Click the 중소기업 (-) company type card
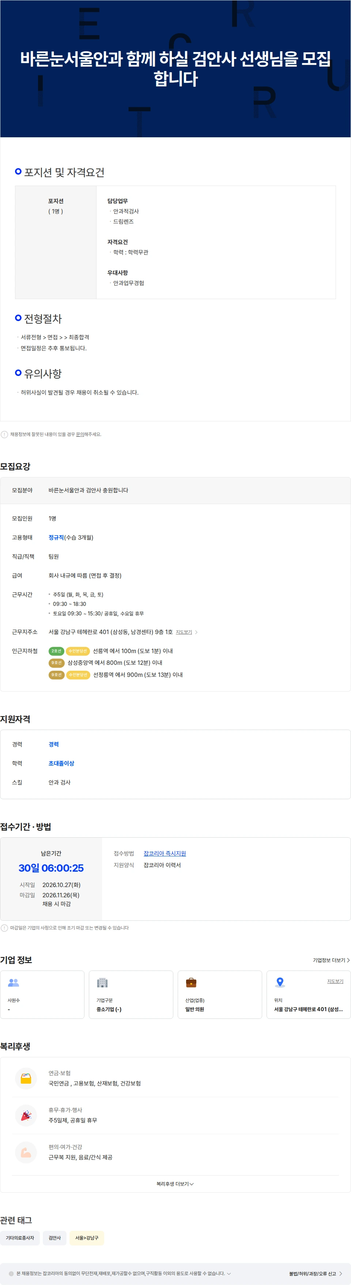The image size is (351, 1285). (131, 995)
